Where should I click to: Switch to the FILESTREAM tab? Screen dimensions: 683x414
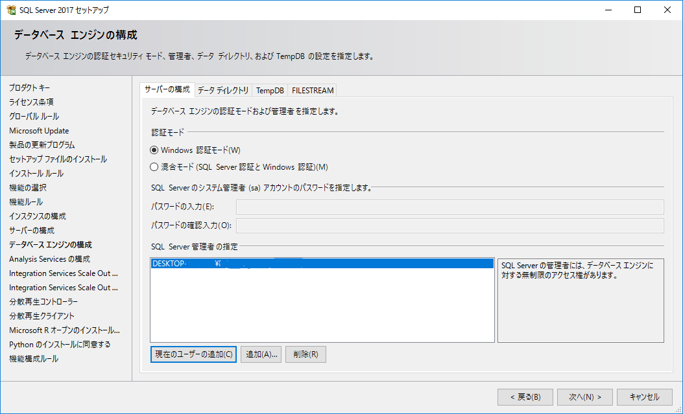coord(312,90)
